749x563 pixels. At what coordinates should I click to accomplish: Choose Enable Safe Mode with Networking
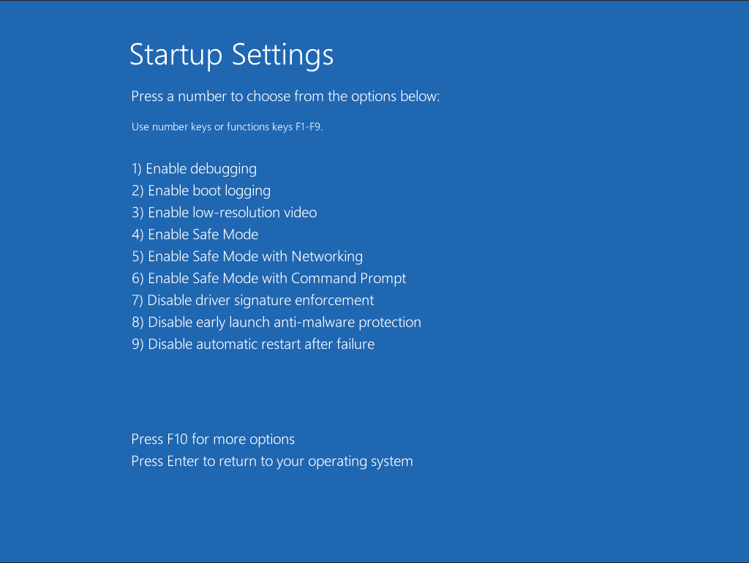246,256
